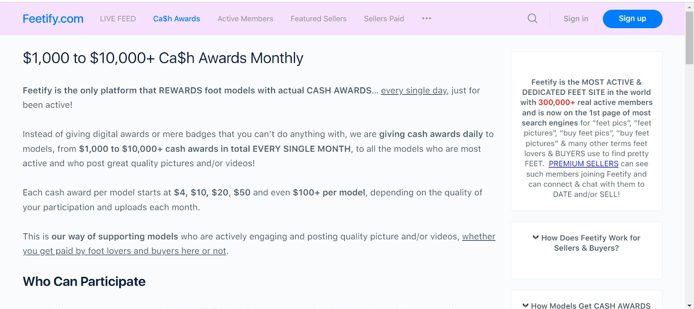The width and height of the screenshot is (694, 309).
Task: Click the Sign in link
Action: (x=576, y=19)
